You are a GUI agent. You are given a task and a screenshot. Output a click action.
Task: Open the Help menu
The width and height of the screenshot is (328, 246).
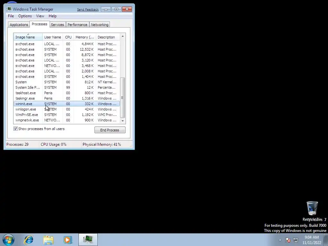pos(53,16)
